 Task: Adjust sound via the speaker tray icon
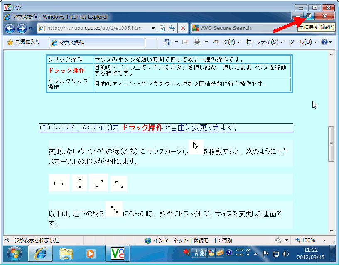286,253
